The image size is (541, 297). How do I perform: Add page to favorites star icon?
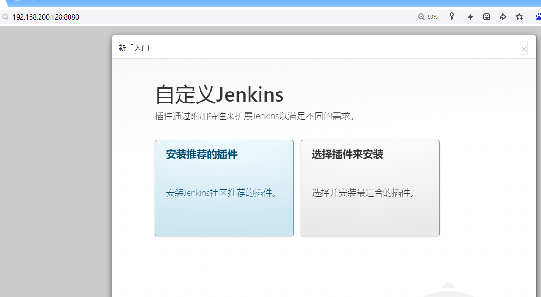tap(519, 17)
